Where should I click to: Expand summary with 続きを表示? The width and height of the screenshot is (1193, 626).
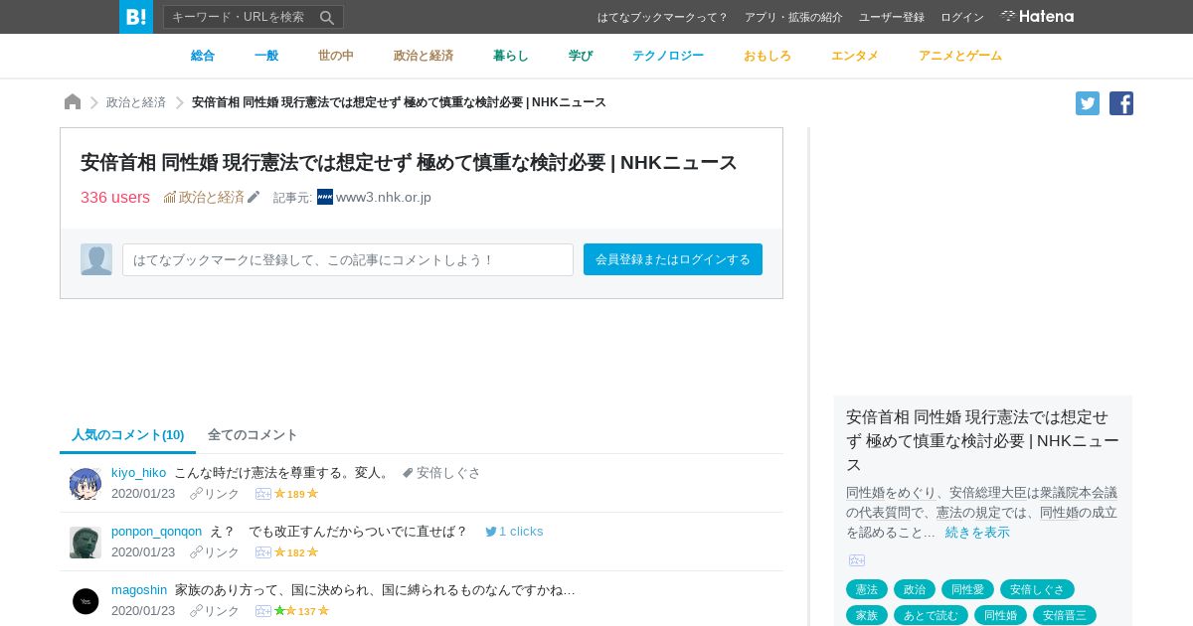(x=977, y=533)
